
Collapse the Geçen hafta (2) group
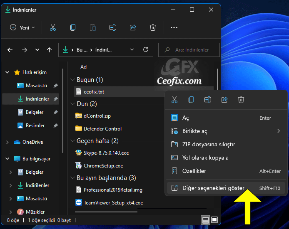[72, 141]
